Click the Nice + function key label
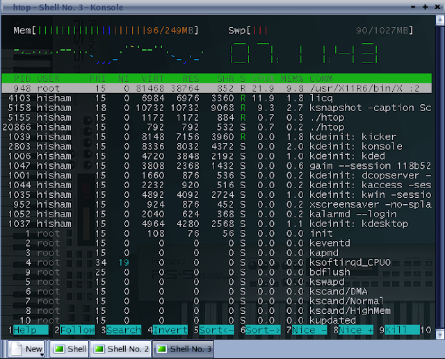 tap(356, 330)
